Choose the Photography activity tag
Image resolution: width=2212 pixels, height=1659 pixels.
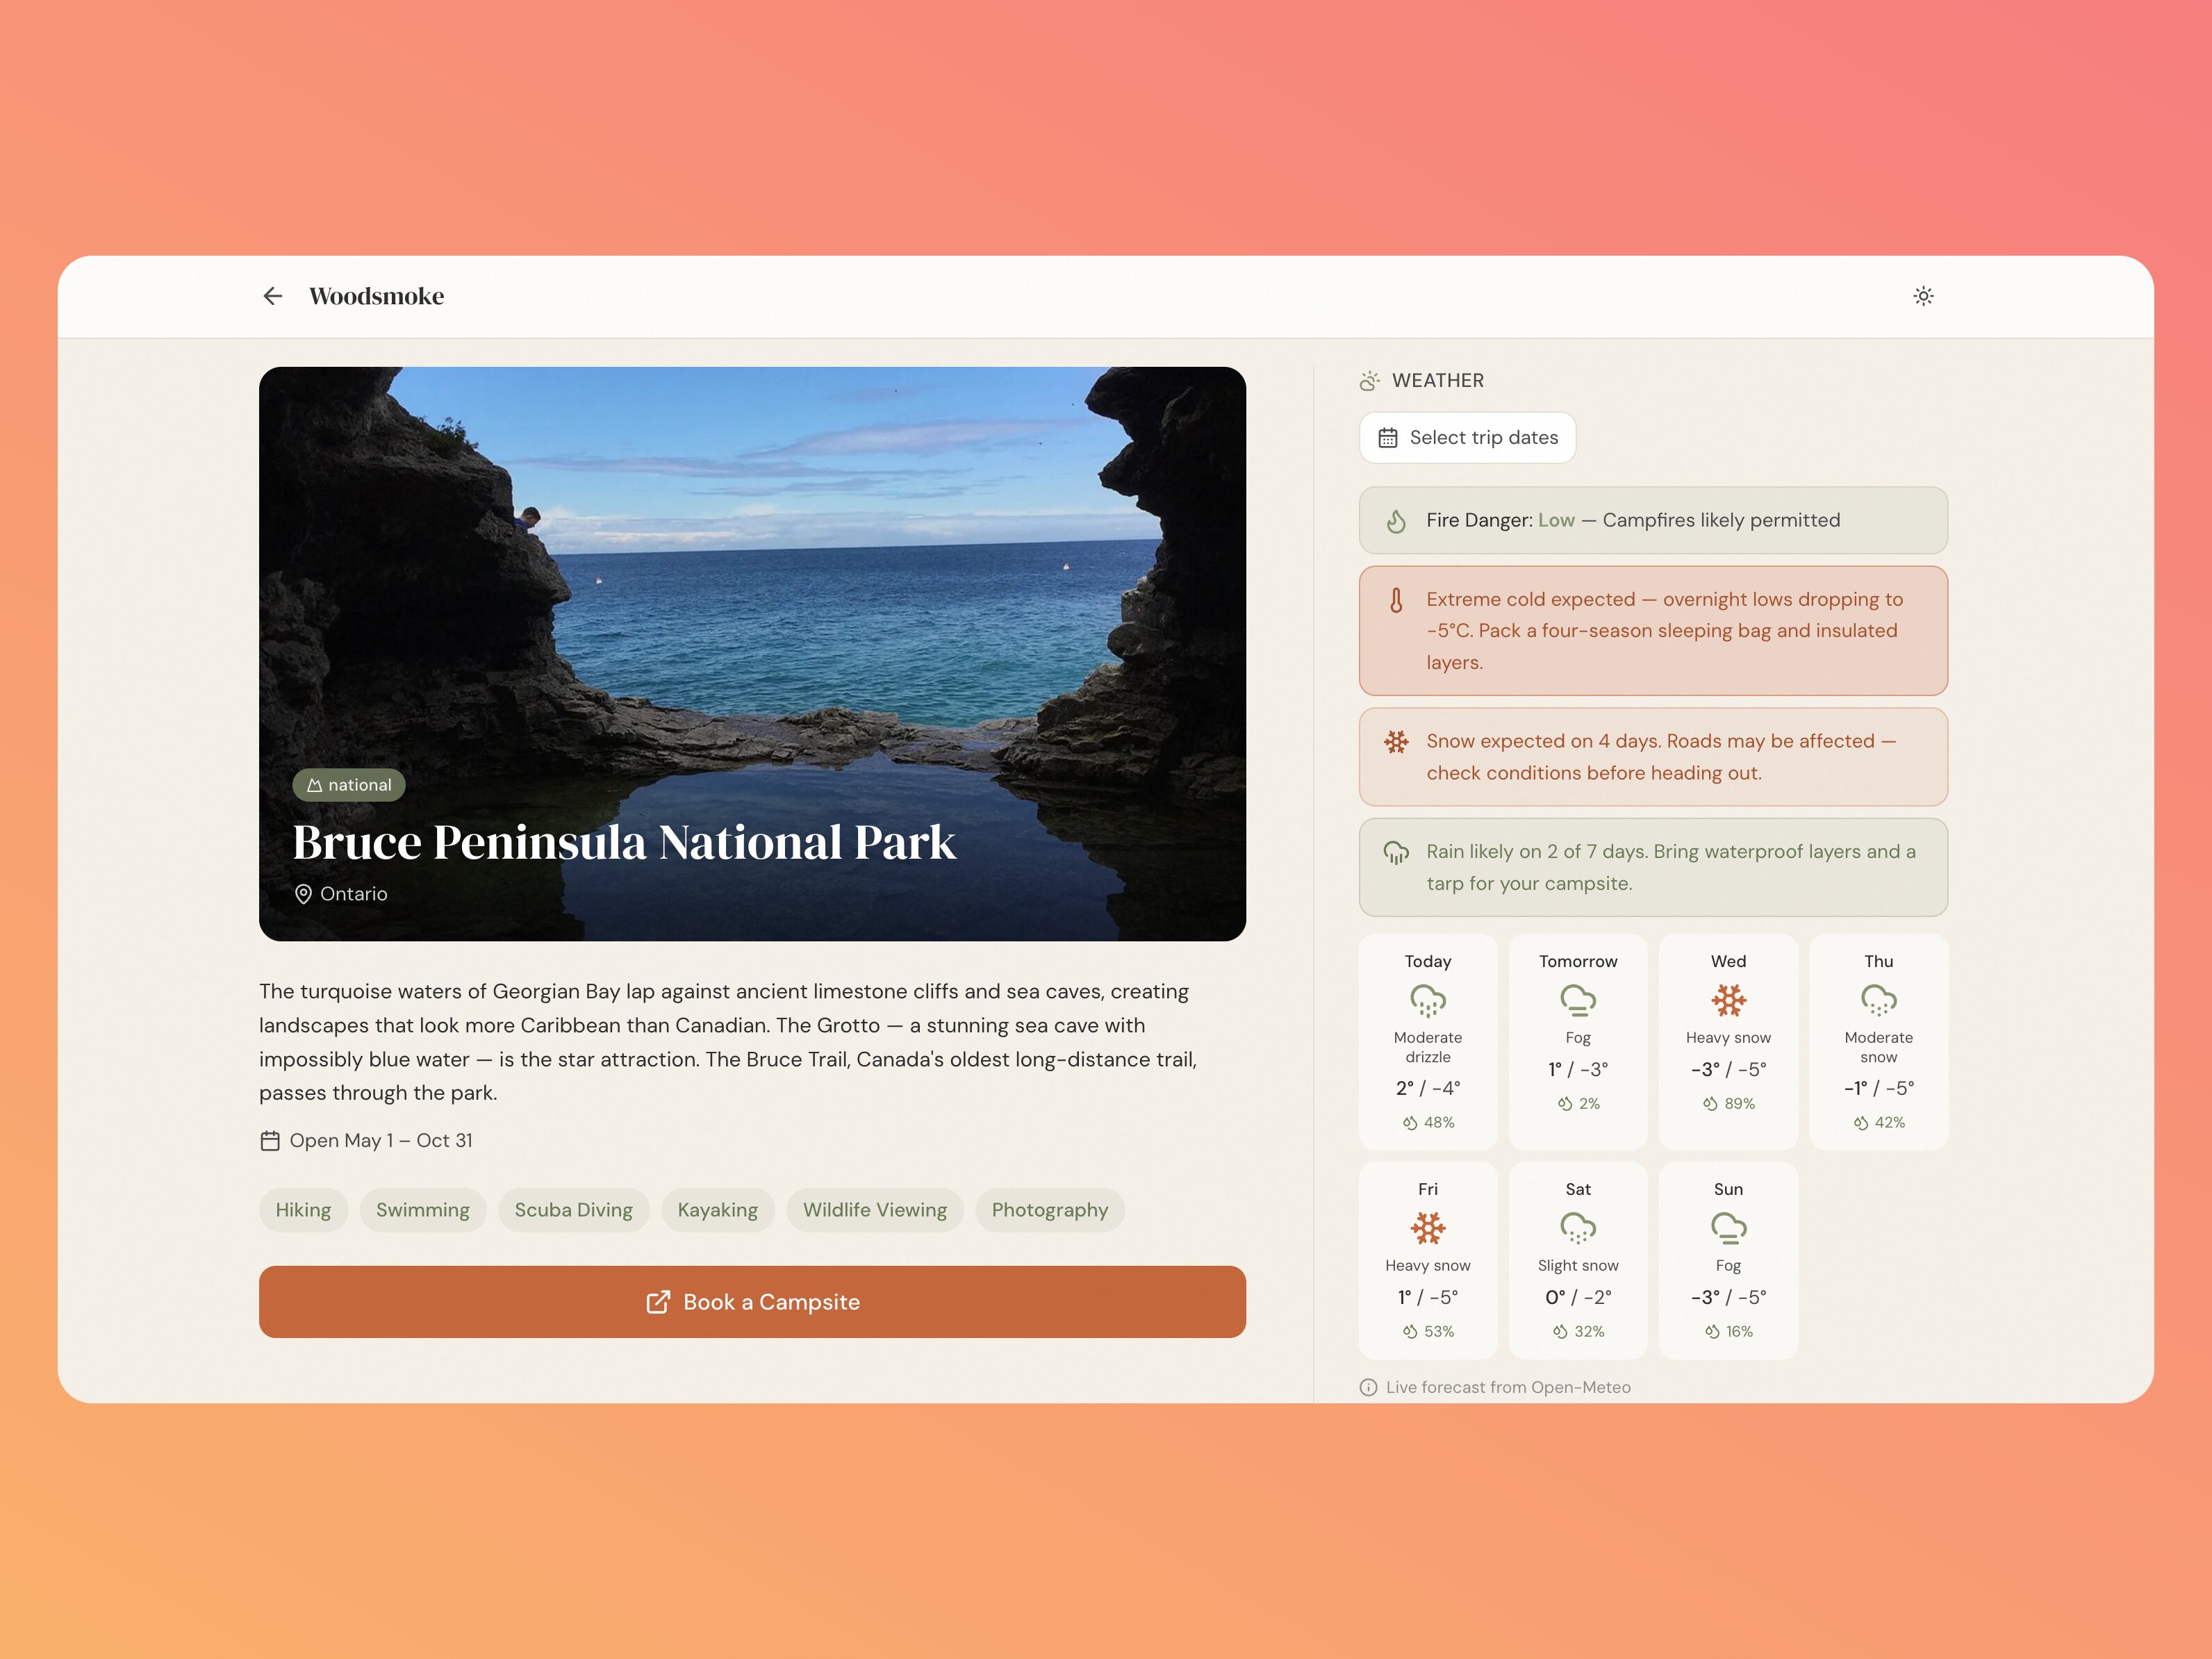[x=1049, y=1210]
